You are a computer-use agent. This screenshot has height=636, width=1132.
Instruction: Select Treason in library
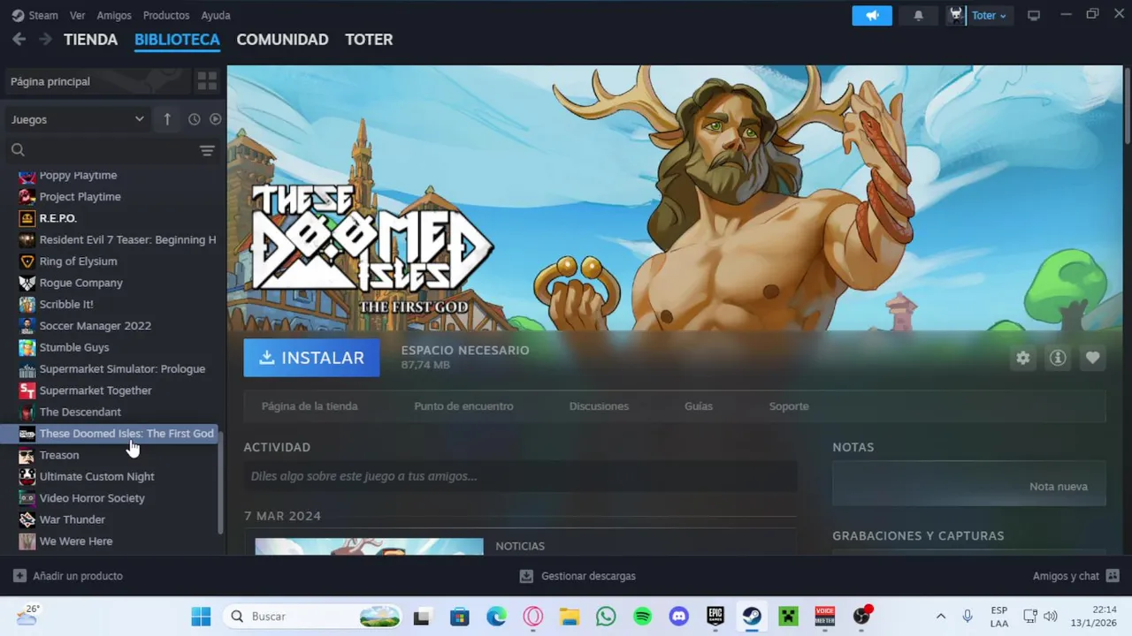tap(59, 455)
